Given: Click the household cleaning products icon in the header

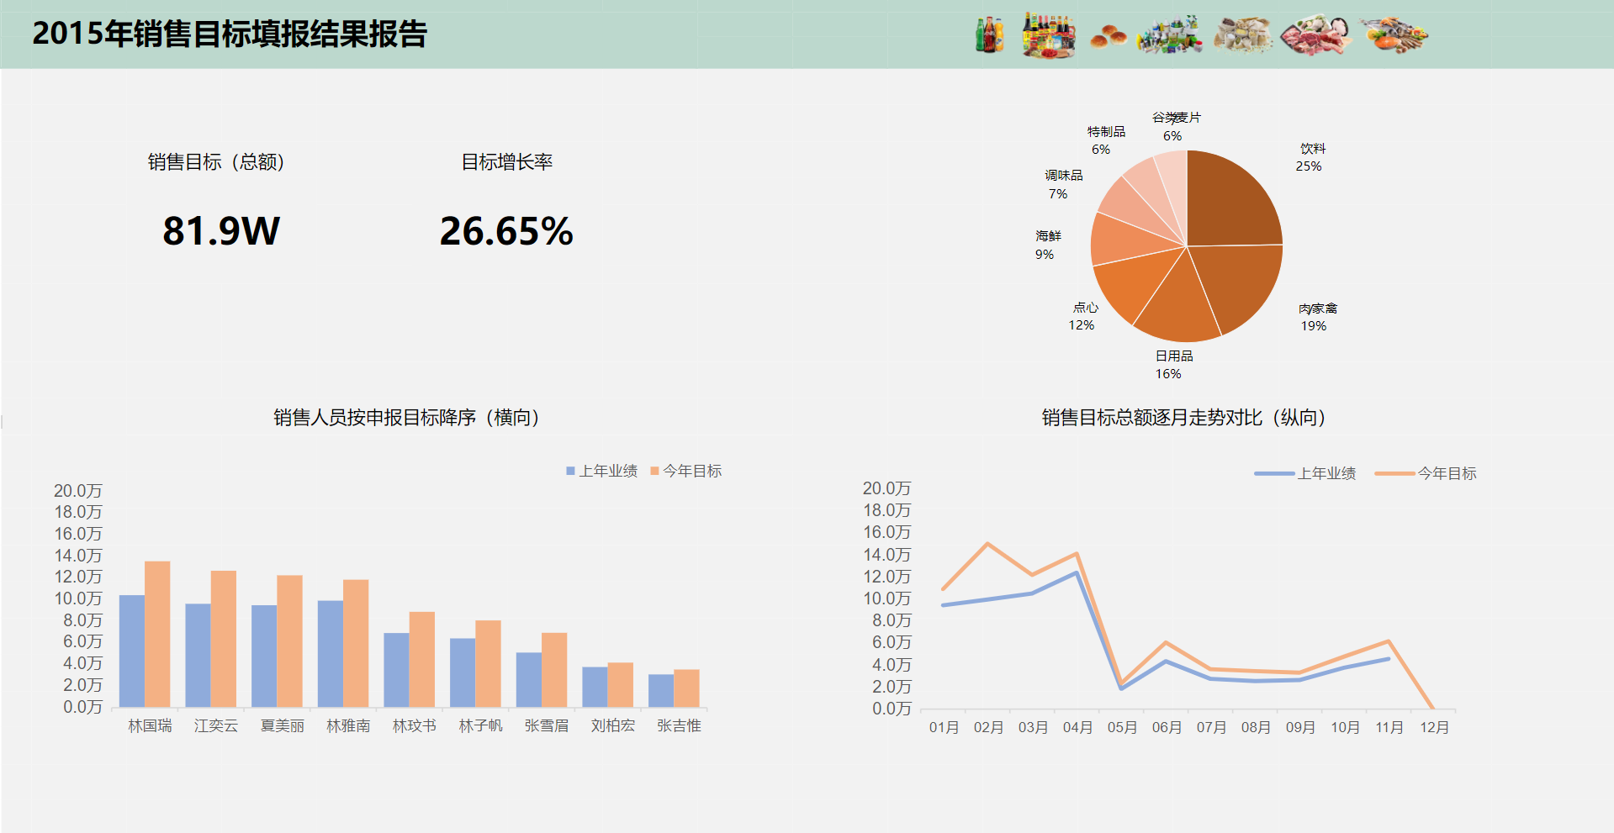Looking at the screenshot, I should 1170,35.
